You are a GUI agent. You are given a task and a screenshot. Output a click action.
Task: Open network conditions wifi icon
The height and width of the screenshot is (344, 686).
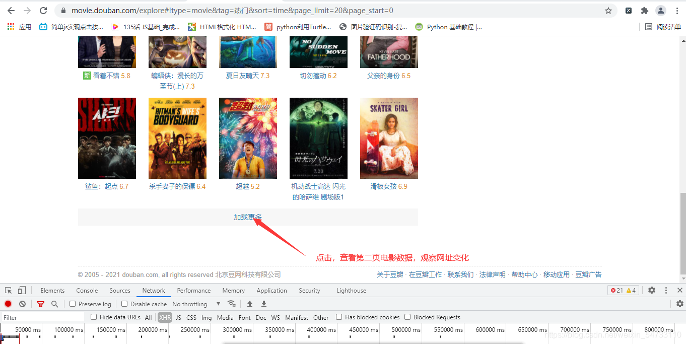click(x=232, y=304)
